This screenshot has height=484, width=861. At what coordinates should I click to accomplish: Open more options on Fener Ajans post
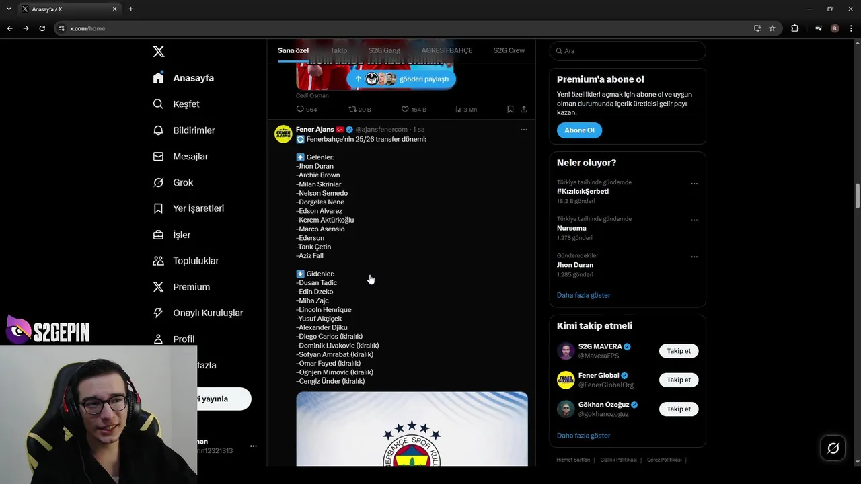tap(524, 130)
